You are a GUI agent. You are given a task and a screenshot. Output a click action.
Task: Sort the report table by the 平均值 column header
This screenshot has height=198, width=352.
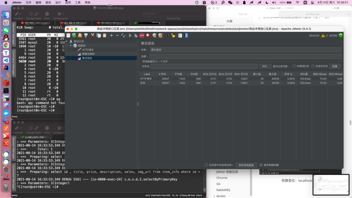click(178, 74)
